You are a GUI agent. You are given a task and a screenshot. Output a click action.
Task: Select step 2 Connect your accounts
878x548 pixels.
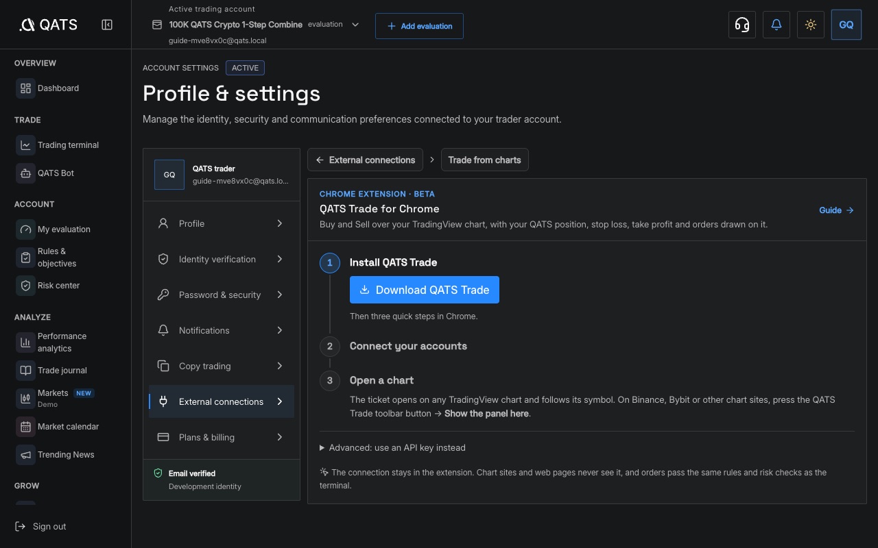click(408, 346)
